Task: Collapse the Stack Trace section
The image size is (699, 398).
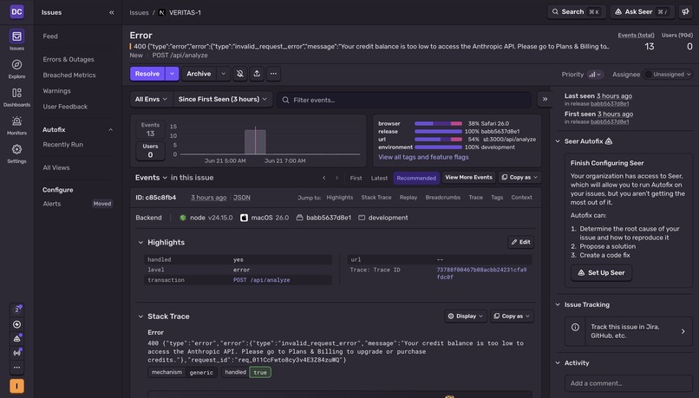Action: point(140,316)
